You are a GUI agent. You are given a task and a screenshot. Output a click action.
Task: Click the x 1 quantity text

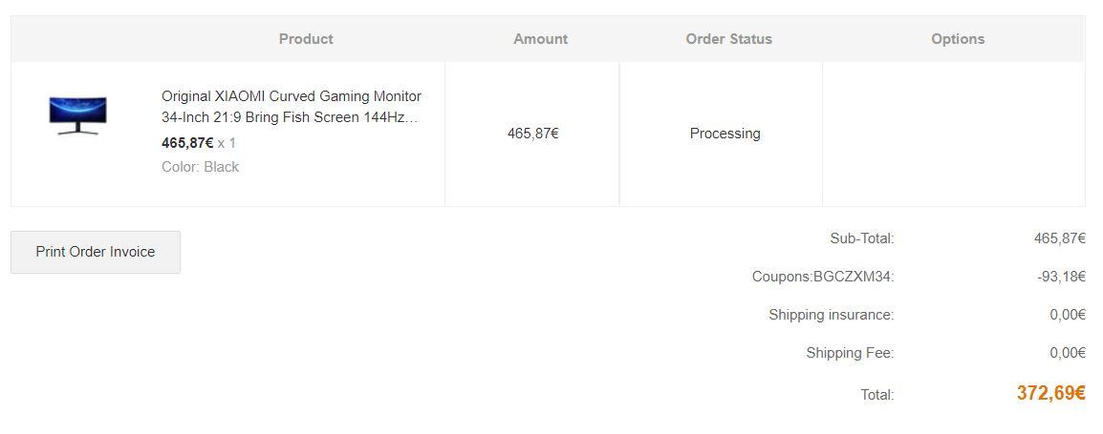coord(227,143)
